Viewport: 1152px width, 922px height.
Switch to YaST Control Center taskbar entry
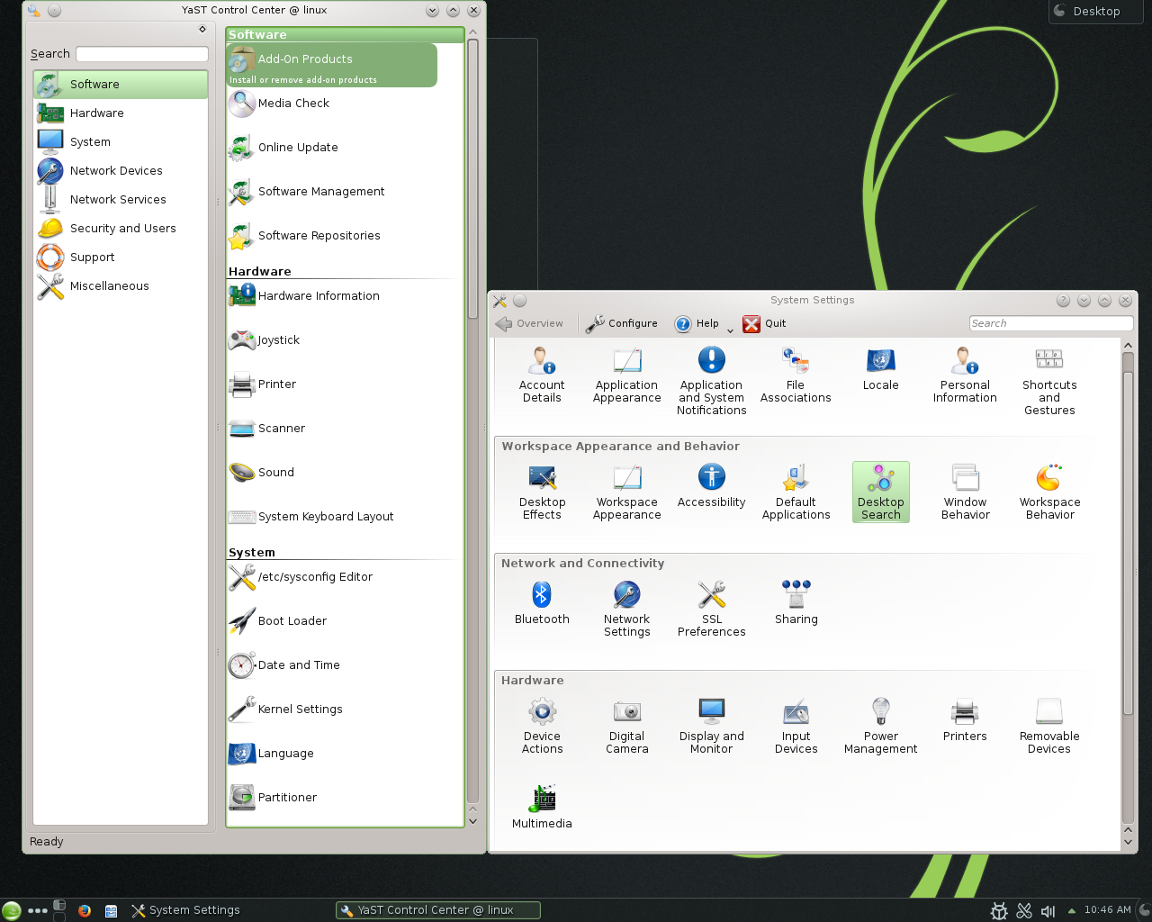coord(438,910)
